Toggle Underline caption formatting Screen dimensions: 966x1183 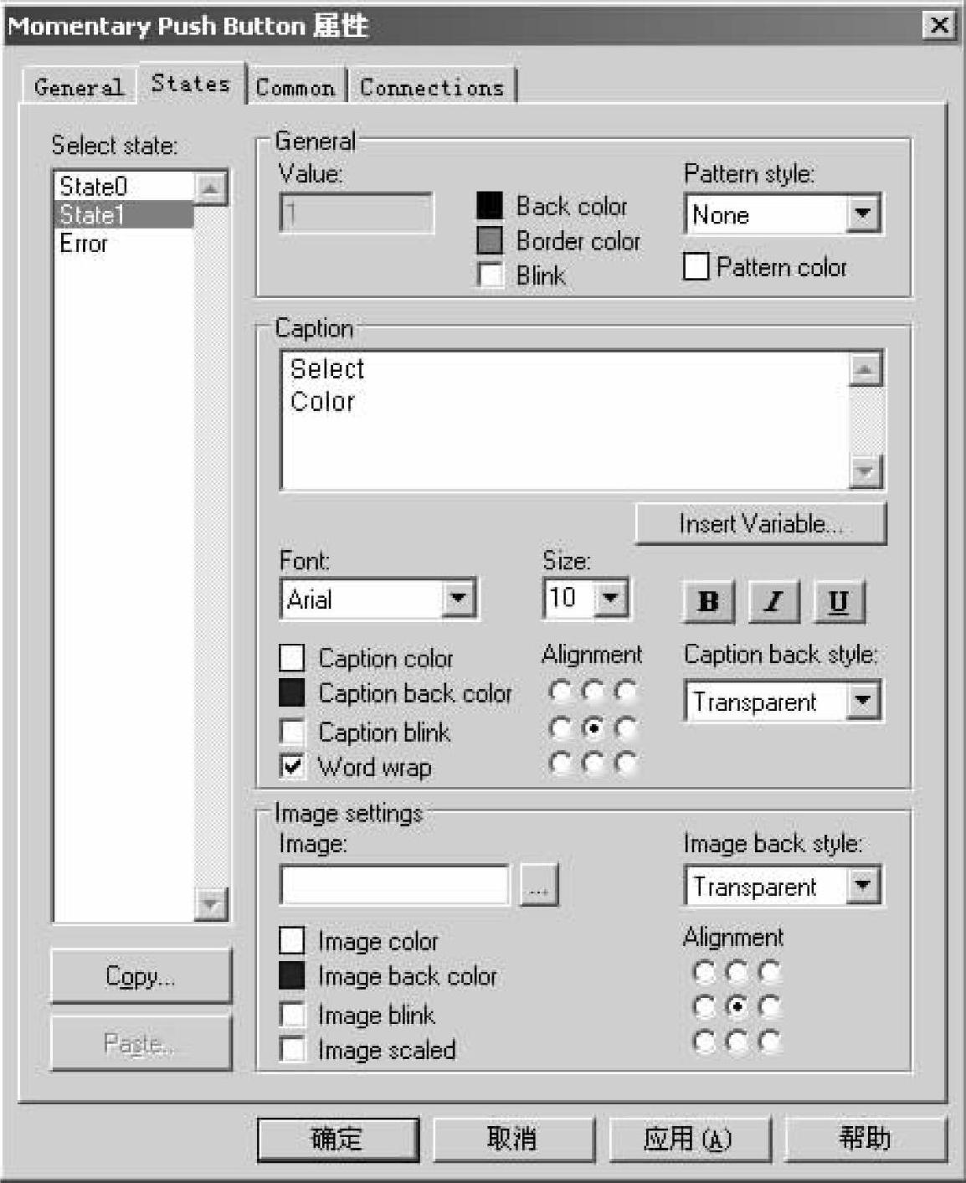point(838,601)
